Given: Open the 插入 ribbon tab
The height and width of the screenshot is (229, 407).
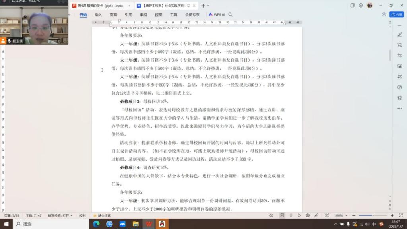Looking at the screenshot, I should click(98, 15).
